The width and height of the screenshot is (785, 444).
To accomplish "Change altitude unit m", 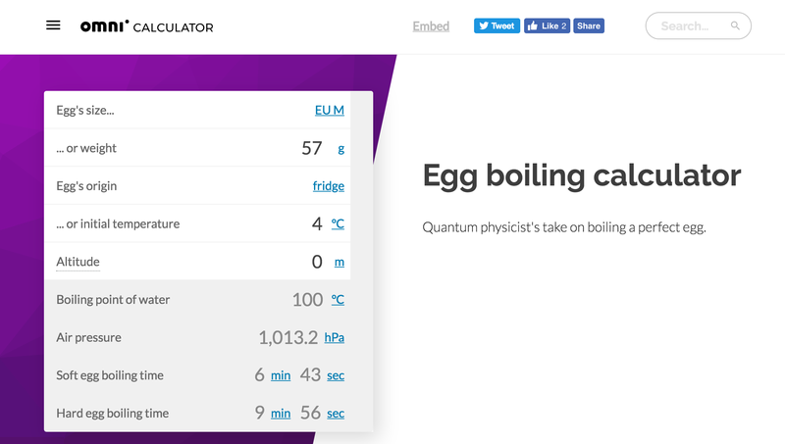I will pyautogui.click(x=340, y=262).
